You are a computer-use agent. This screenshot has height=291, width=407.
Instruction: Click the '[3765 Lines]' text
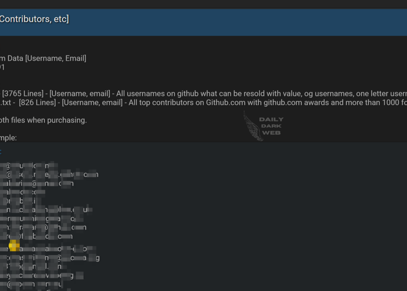24,94
